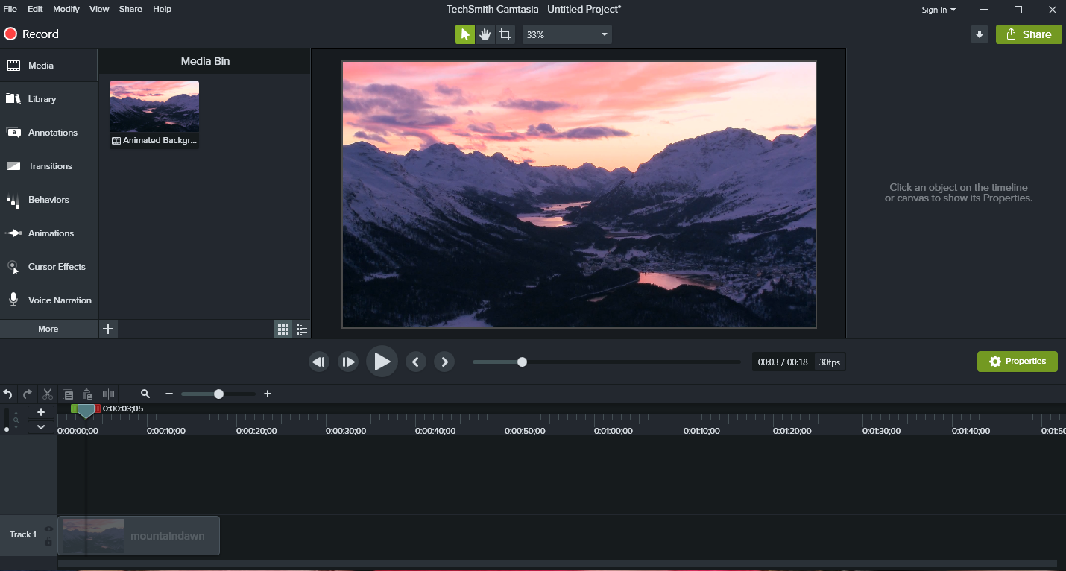Select the Behaviors tab

49,199
